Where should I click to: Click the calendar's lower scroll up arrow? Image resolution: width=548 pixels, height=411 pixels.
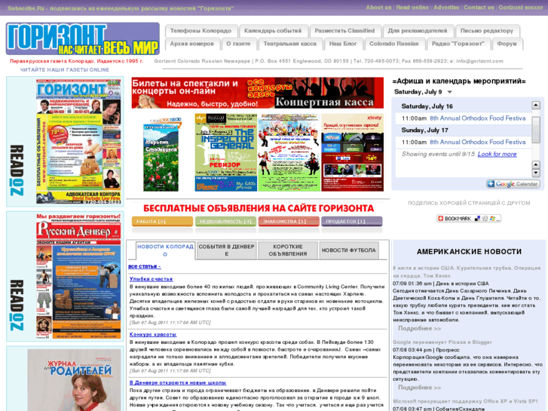click(x=536, y=164)
